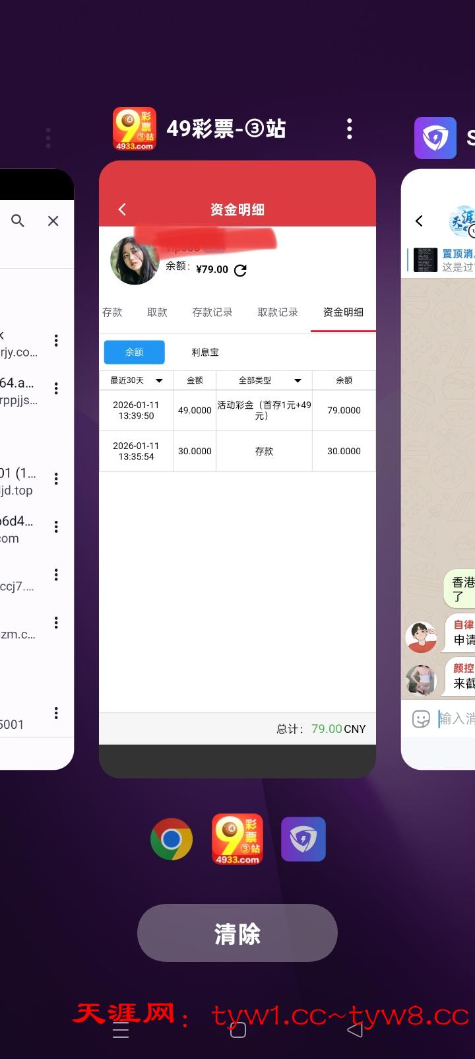This screenshot has width=475, height=1059.
Task: Switch to the 利息宝 option
Action: [205, 353]
